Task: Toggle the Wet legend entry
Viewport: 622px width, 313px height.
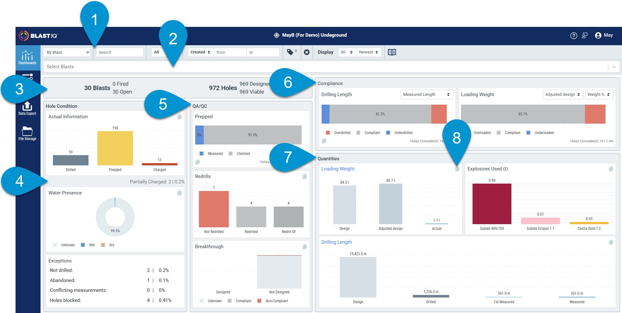Action: (88, 245)
